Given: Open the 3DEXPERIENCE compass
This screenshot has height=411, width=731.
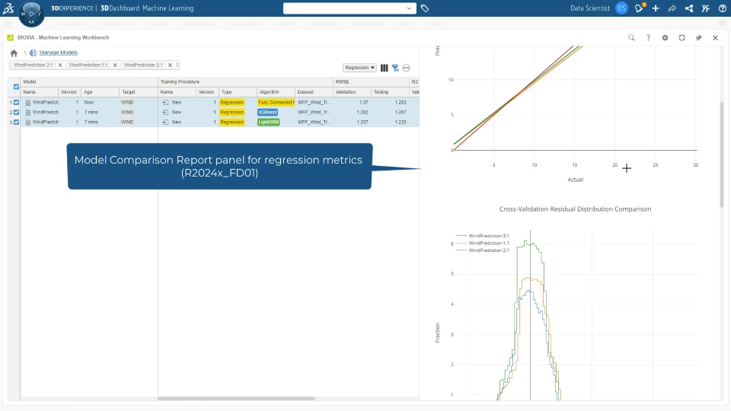Looking at the screenshot, I should (31, 14).
